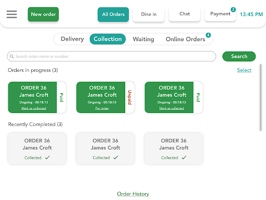Switch to All Orders view

[x=113, y=15]
